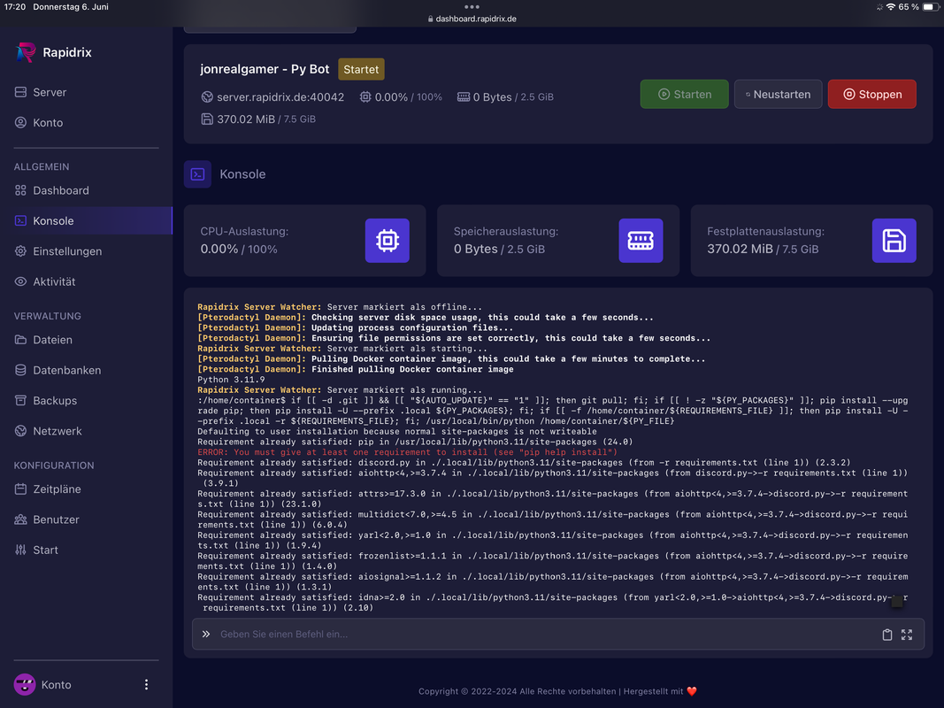Click the Benutzer users icon

[x=20, y=519]
